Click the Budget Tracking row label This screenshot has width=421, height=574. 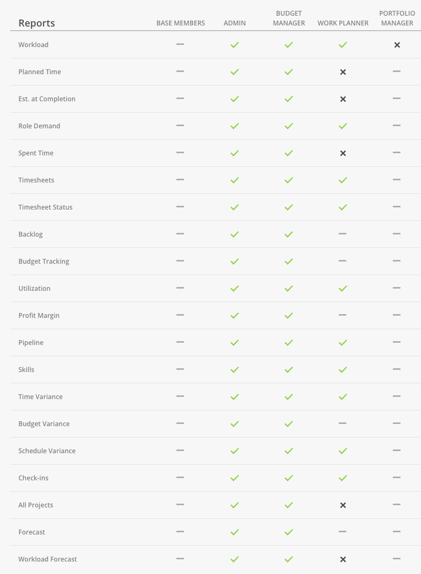tap(44, 262)
